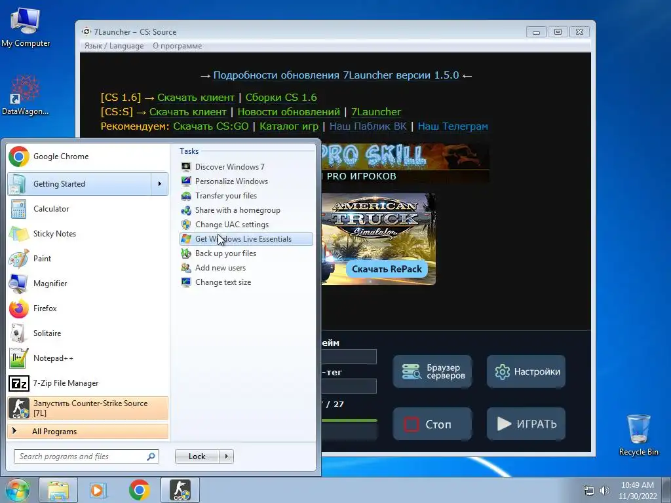The width and height of the screenshot is (671, 503).
Task: Follow the 7Launcher 1.5.0 update details link
Action: [x=336, y=75]
